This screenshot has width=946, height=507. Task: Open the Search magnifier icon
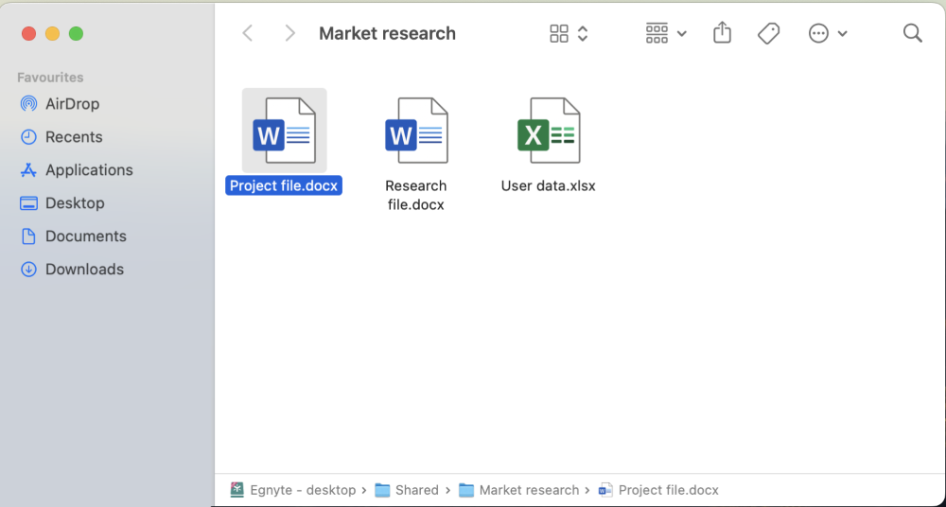pyautogui.click(x=912, y=33)
